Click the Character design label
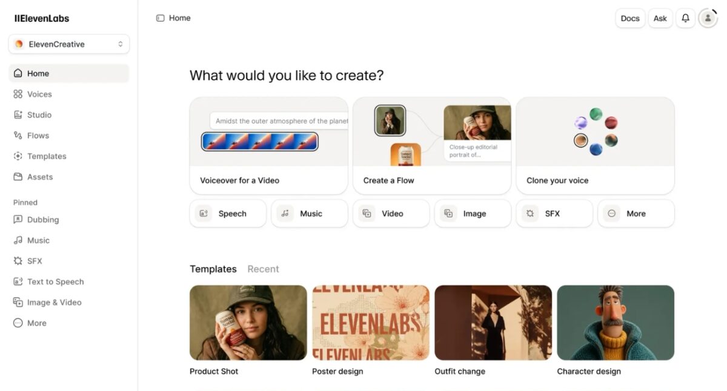The width and height of the screenshot is (727, 391). click(589, 371)
